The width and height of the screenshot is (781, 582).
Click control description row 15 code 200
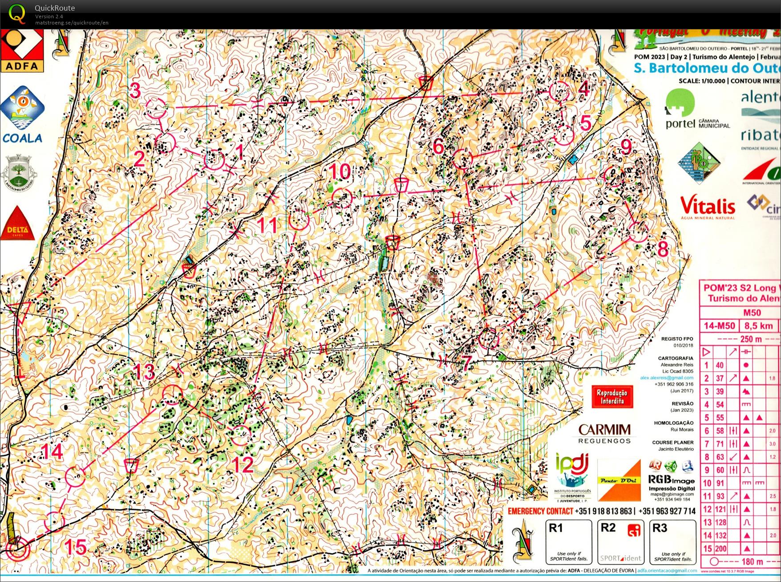(x=720, y=549)
